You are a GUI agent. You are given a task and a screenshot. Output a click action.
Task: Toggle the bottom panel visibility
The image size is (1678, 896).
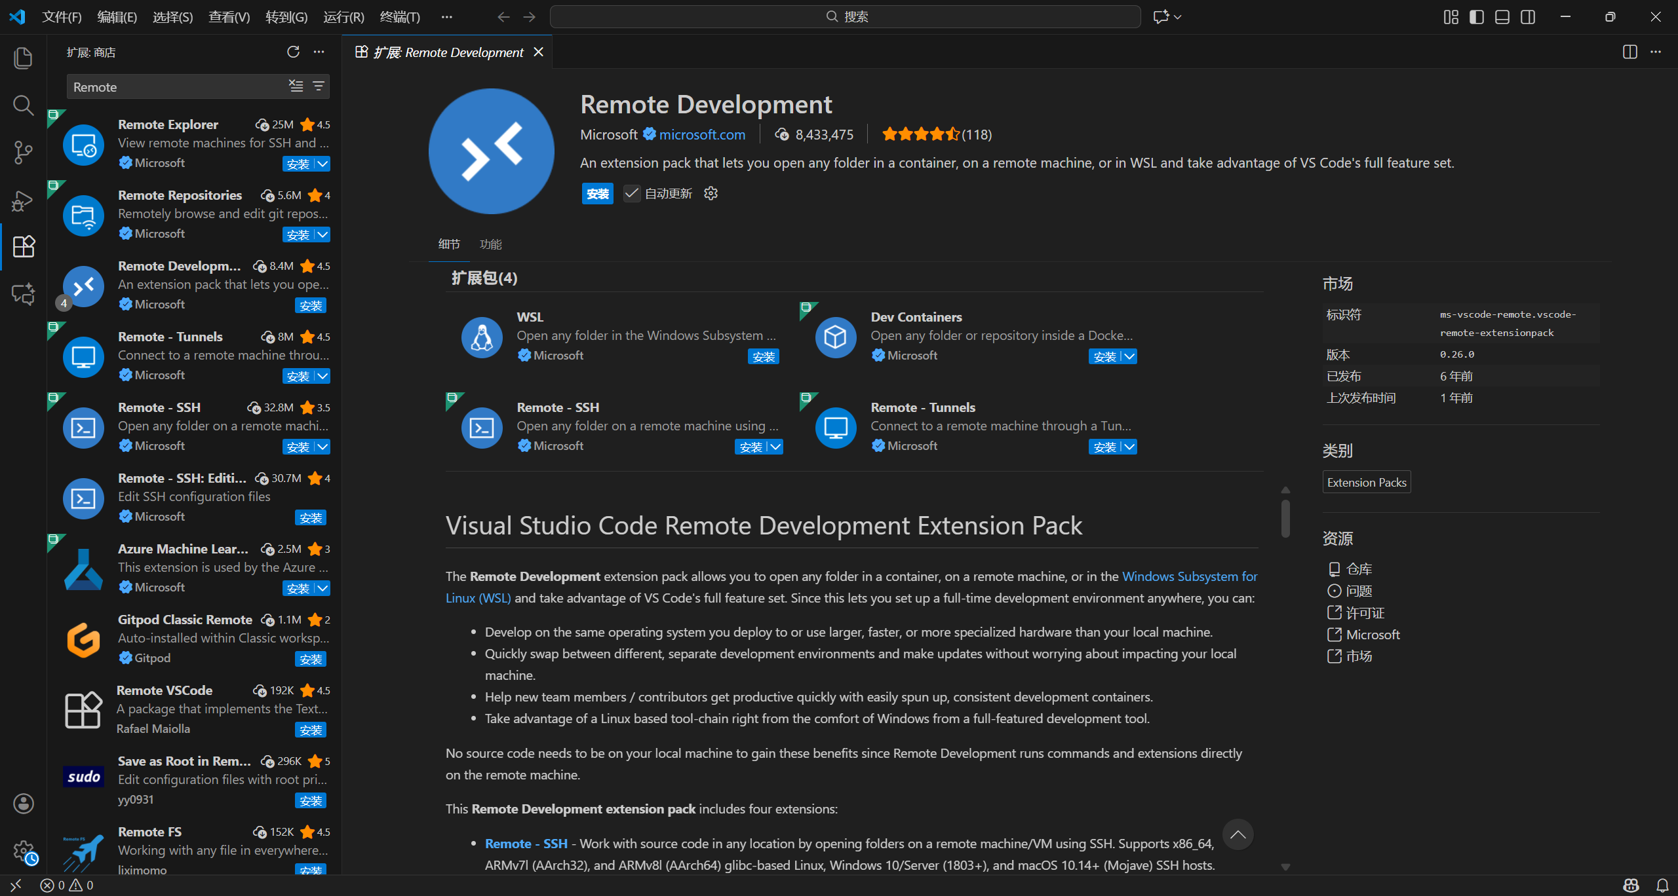coord(1502,17)
